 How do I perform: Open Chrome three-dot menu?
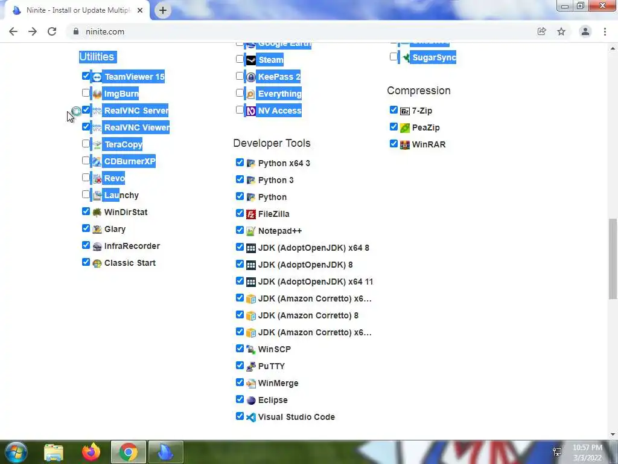pos(605,31)
